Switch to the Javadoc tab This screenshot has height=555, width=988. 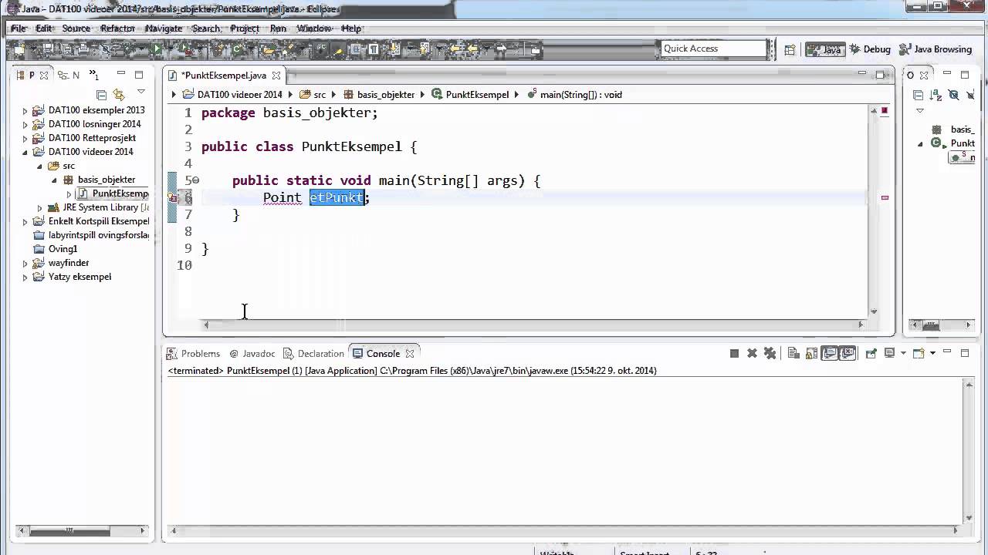click(x=252, y=354)
